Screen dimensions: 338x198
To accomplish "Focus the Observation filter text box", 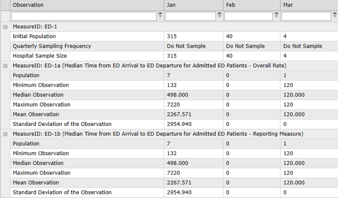I will [84, 16].
